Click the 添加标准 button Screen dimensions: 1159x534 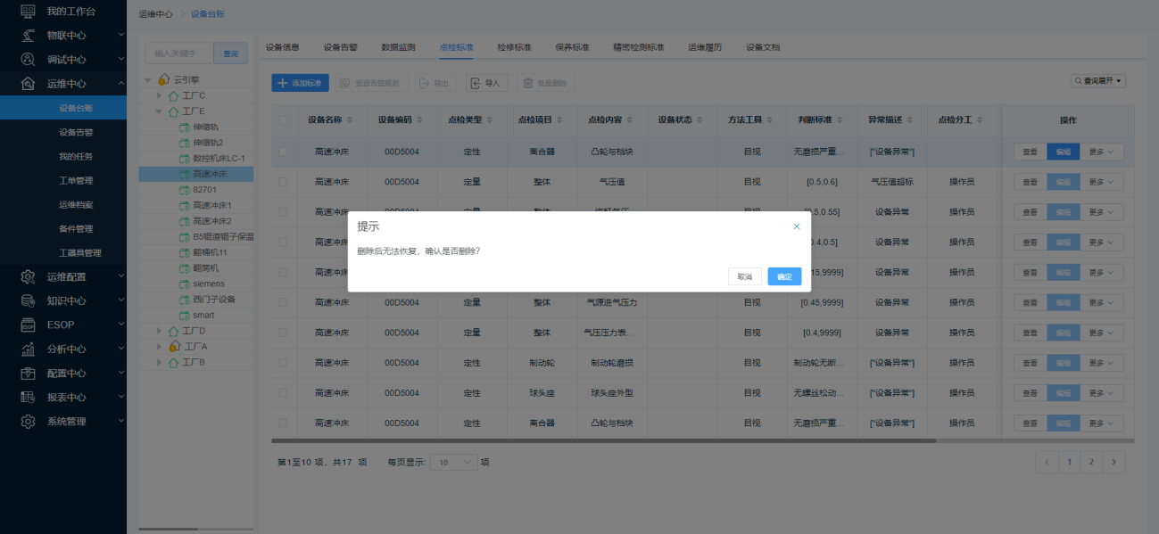coord(301,83)
